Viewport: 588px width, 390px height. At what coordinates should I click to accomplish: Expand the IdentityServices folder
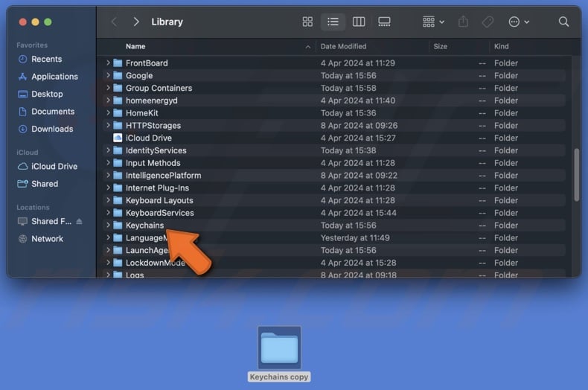pos(108,150)
